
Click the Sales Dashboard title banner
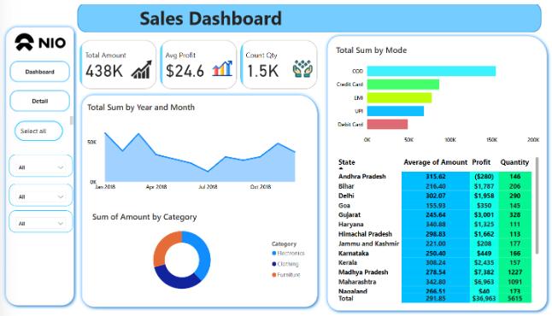[x=309, y=18]
